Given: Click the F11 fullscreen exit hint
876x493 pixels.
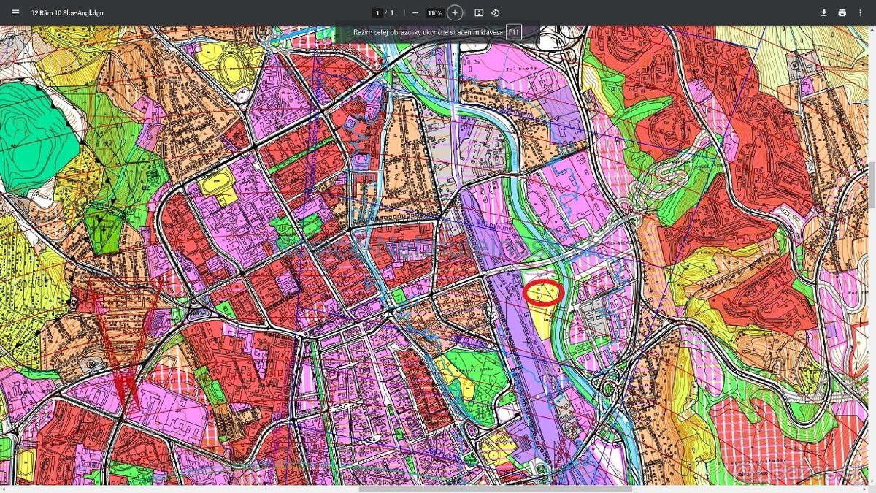Looking at the screenshot, I should click(513, 33).
